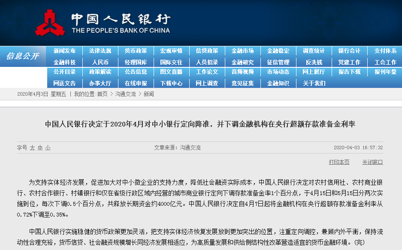Select 金融科技 in navigation
402x250 pixels.
pos(65,62)
